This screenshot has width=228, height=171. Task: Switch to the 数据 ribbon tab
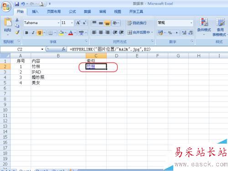pyautogui.click(x=88, y=11)
